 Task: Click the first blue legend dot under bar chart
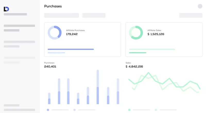pyautogui.click(x=48, y=110)
